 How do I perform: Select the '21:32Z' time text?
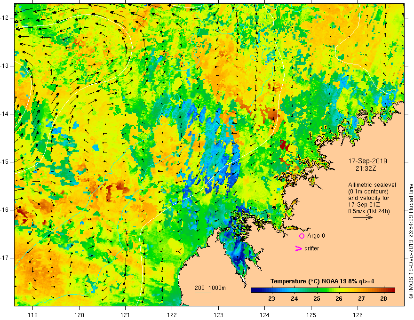pos(366,168)
